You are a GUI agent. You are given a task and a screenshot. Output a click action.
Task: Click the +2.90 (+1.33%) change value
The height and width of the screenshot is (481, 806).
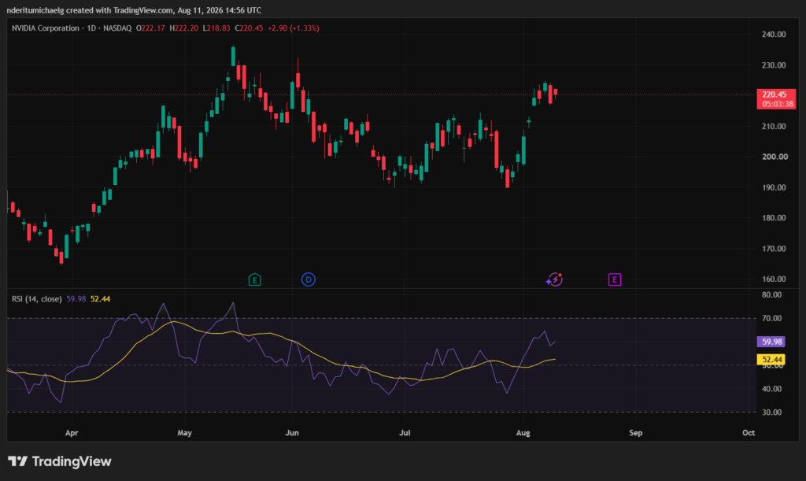(294, 28)
